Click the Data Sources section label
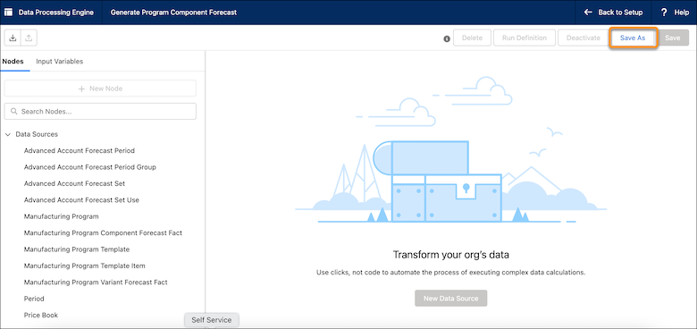The image size is (697, 329). (37, 134)
